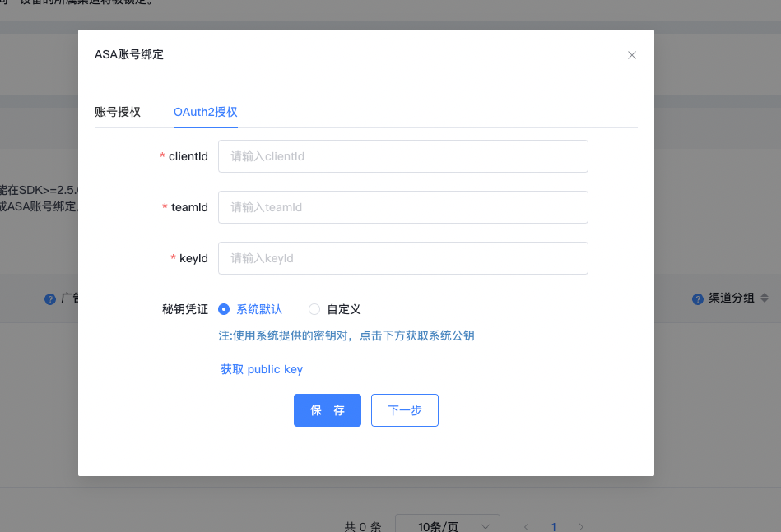The image size is (781, 532).
Task: Go to the next page arrow
Action: (x=581, y=526)
